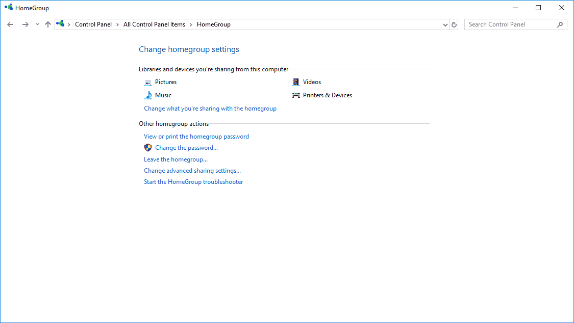Image resolution: width=574 pixels, height=323 pixels.
Task: Click the Music library icon
Action: point(148,95)
